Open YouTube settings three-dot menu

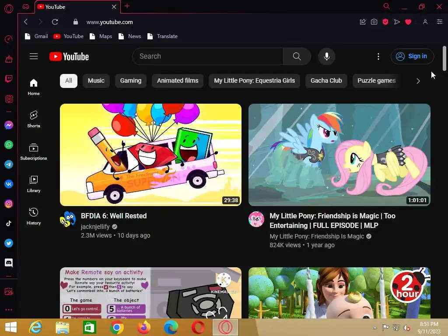click(x=378, y=56)
